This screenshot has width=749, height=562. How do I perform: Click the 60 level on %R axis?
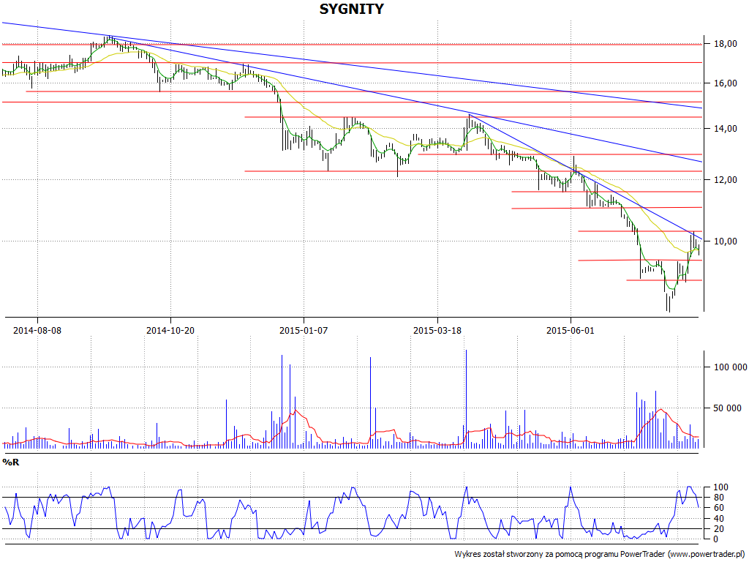tap(720, 508)
